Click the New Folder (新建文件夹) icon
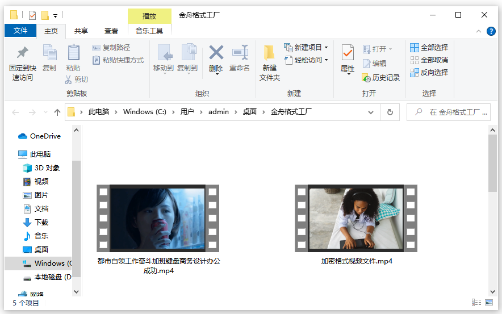Viewport: 502px width, 314px height. [269, 53]
